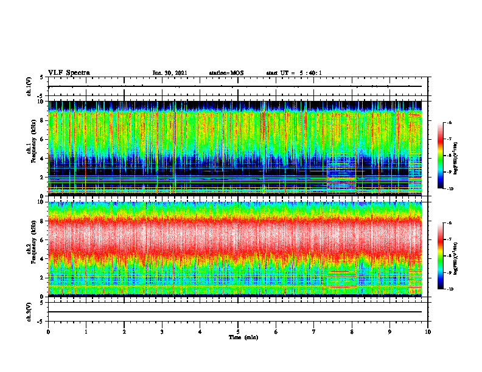
Task: Click the "-10" tick on ch.2 color bar
Action: pos(450,289)
